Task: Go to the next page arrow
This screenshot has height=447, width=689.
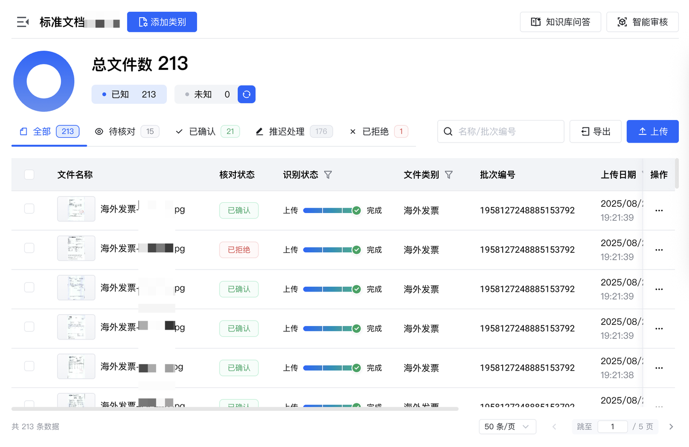Action: 671,427
